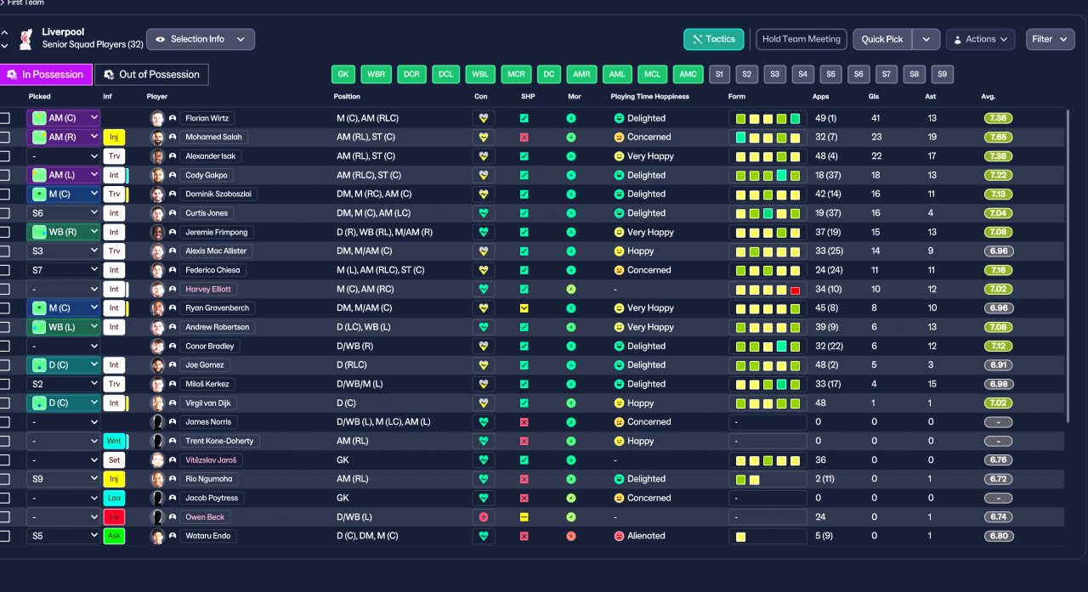Click Ryan Gravenberch's yellow SHP icon
Viewport: 1088px width, 592px height.
pos(524,307)
